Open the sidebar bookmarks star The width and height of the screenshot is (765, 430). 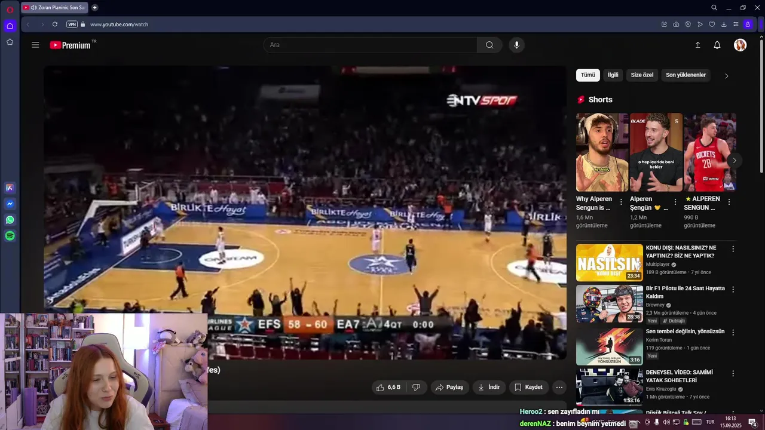(x=10, y=42)
